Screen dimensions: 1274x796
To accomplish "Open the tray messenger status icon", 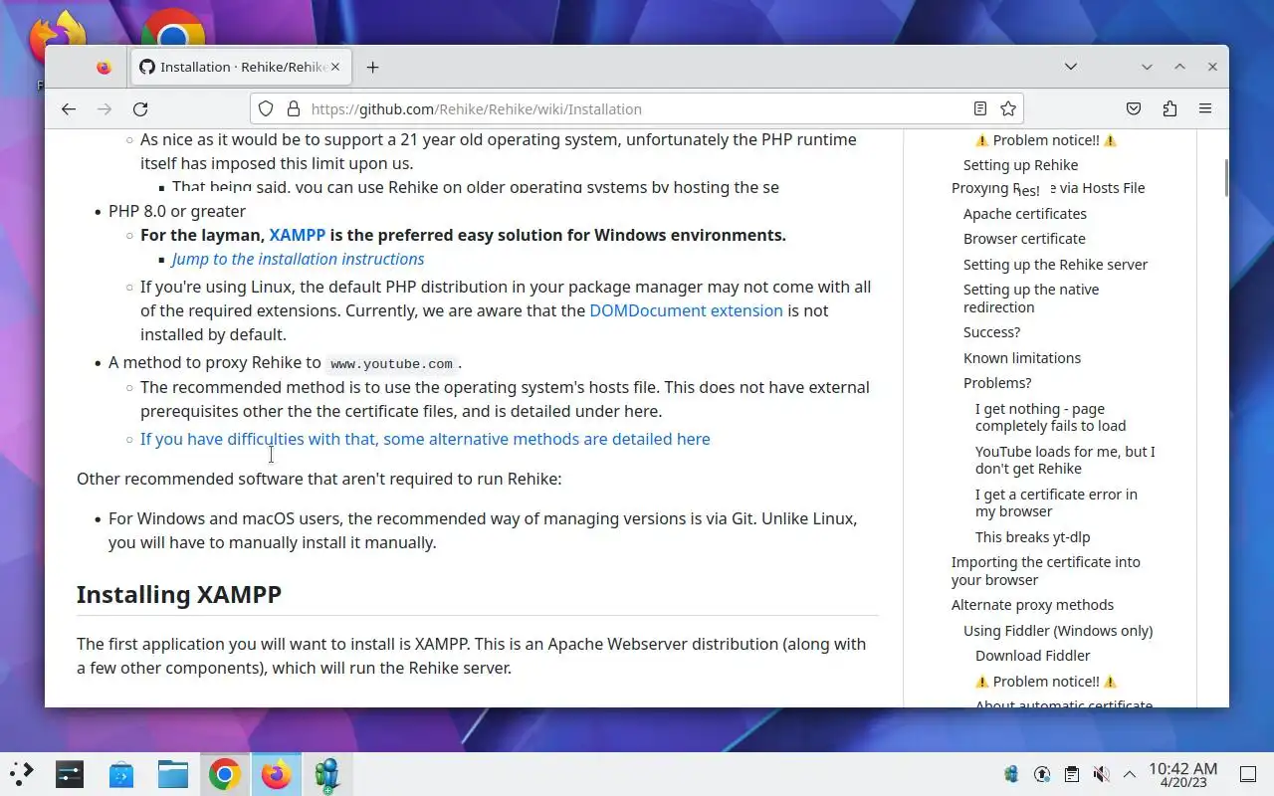I will click(x=1012, y=774).
